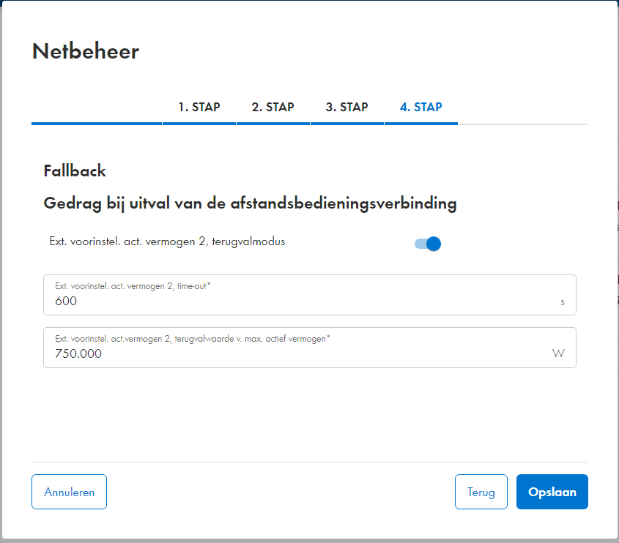619x543 pixels.
Task: Disable the terugvalmodus toggle switch
Action: [428, 244]
